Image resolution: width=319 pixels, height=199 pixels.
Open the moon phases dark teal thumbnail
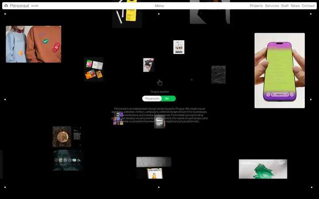point(67,161)
